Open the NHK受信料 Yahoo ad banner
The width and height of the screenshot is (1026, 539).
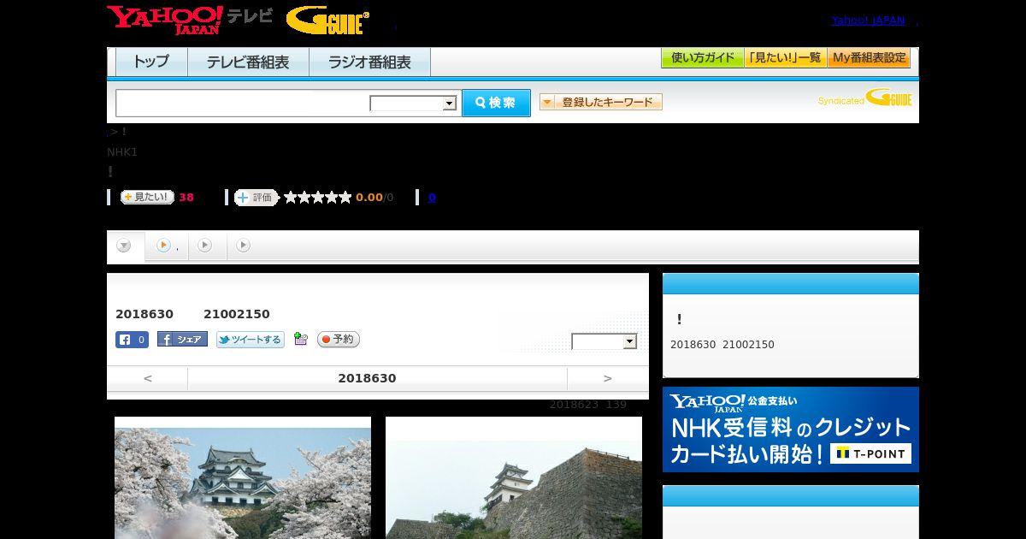pyautogui.click(x=791, y=429)
